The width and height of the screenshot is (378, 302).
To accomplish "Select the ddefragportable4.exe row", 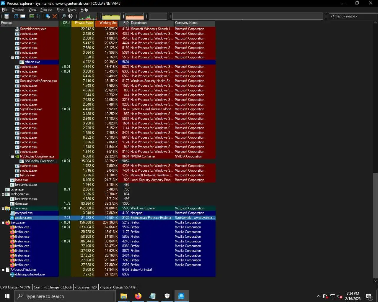I will tap(108, 274).
